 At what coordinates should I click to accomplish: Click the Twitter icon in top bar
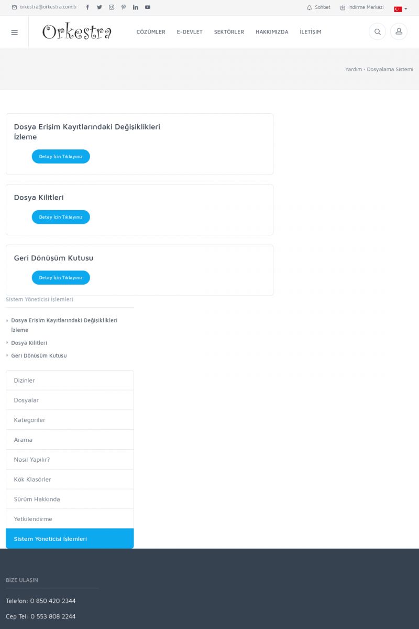coord(100,7)
